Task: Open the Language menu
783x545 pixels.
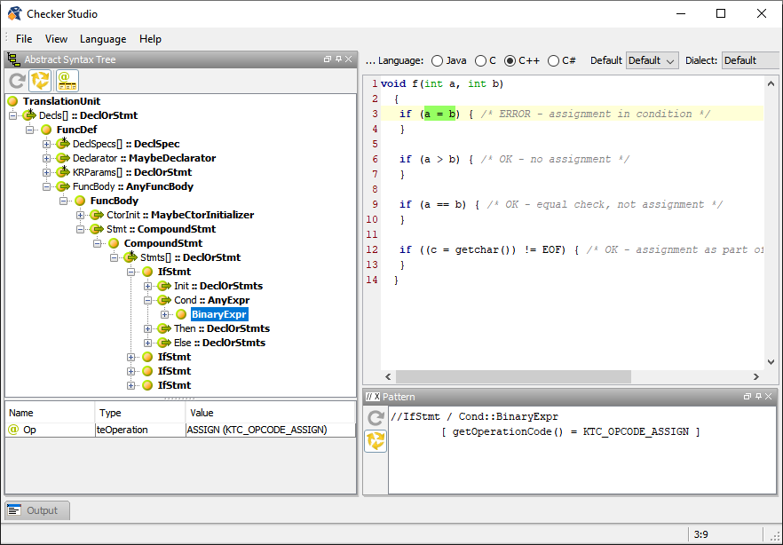Action: click(x=103, y=39)
